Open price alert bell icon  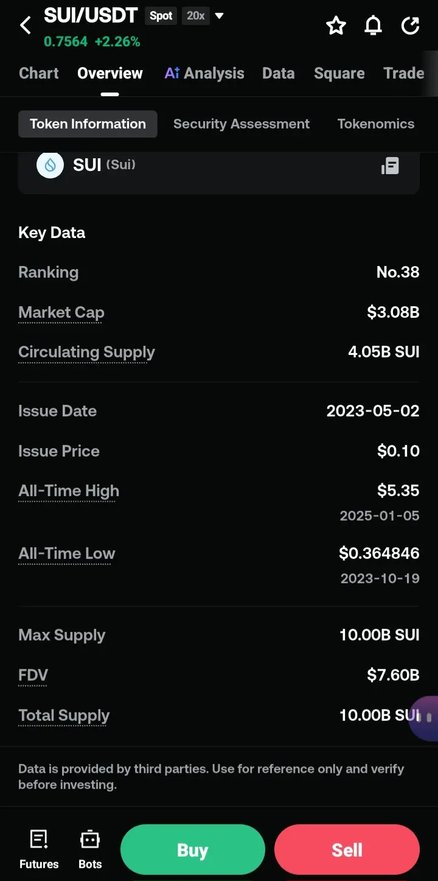point(373,26)
